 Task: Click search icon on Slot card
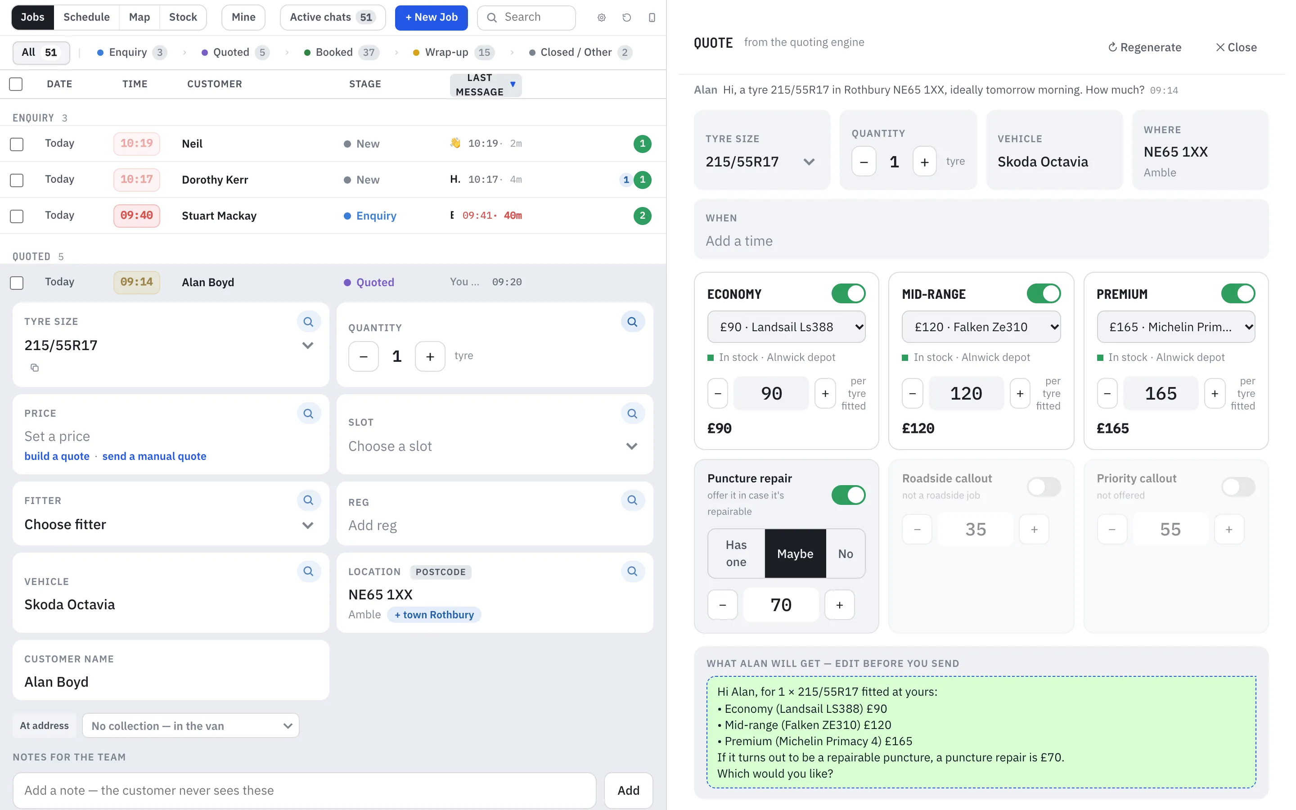tap(632, 413)
